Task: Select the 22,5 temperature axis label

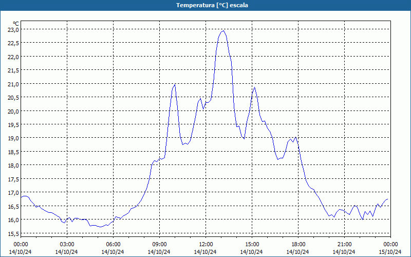Action: click(x=13, y=43)
